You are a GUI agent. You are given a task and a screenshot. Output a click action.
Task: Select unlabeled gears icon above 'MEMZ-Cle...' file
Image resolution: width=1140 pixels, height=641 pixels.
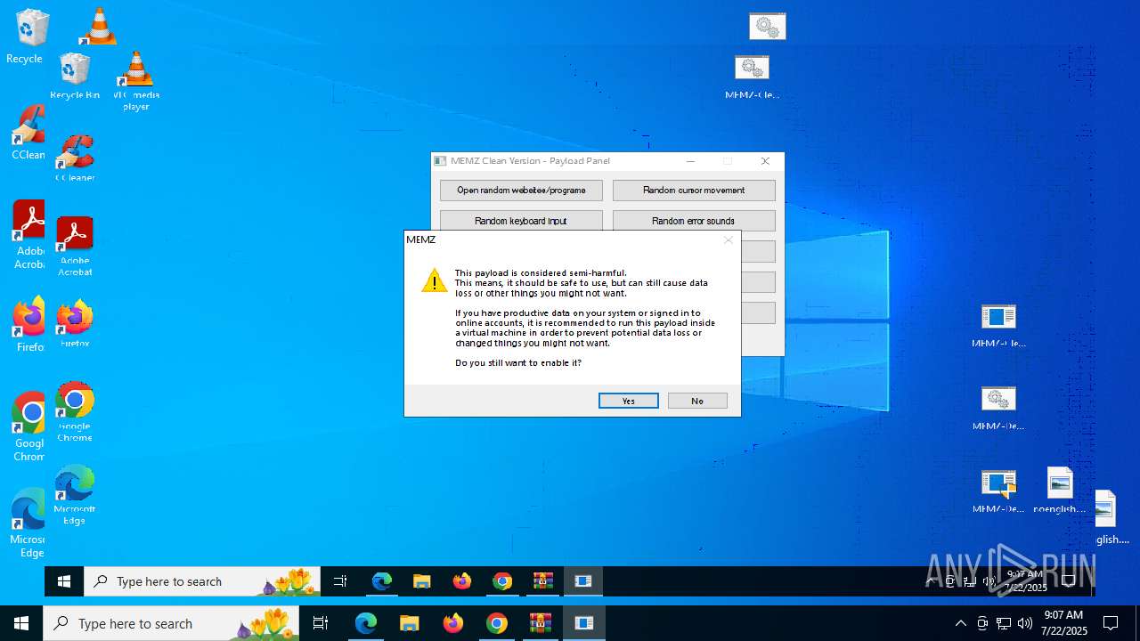click(767, 27)
